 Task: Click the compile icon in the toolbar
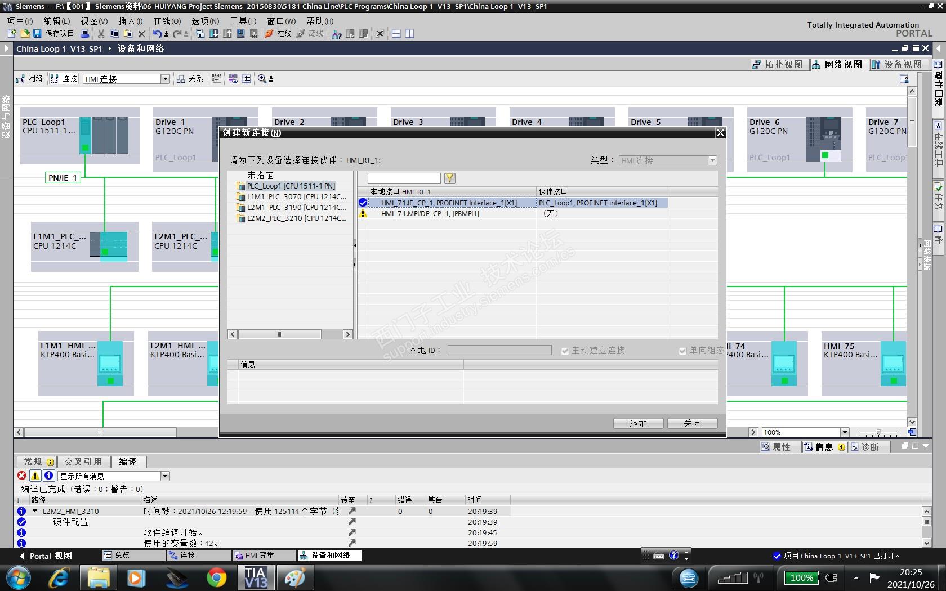(x=200, y=34)
